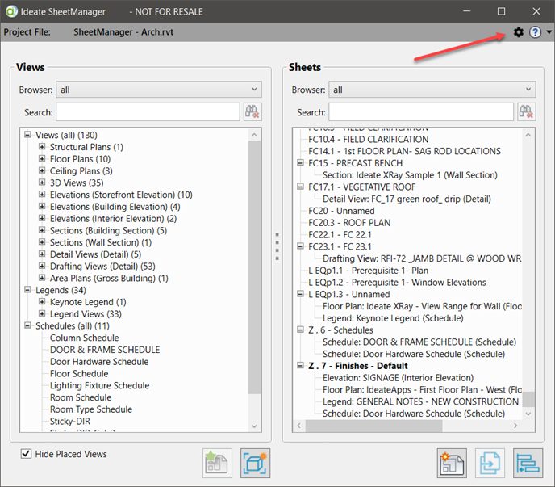Uncheck the Hide Placed Views checkbox

[x=27, y=454]
